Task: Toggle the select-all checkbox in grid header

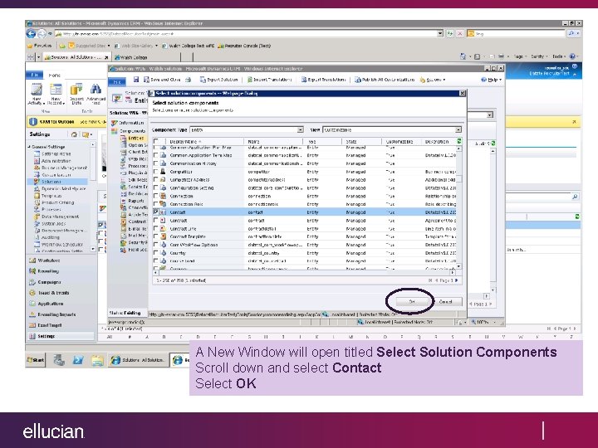Action: [155, 141]
